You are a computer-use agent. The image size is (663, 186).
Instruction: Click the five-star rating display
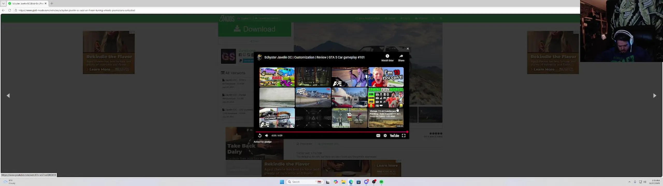436,133
